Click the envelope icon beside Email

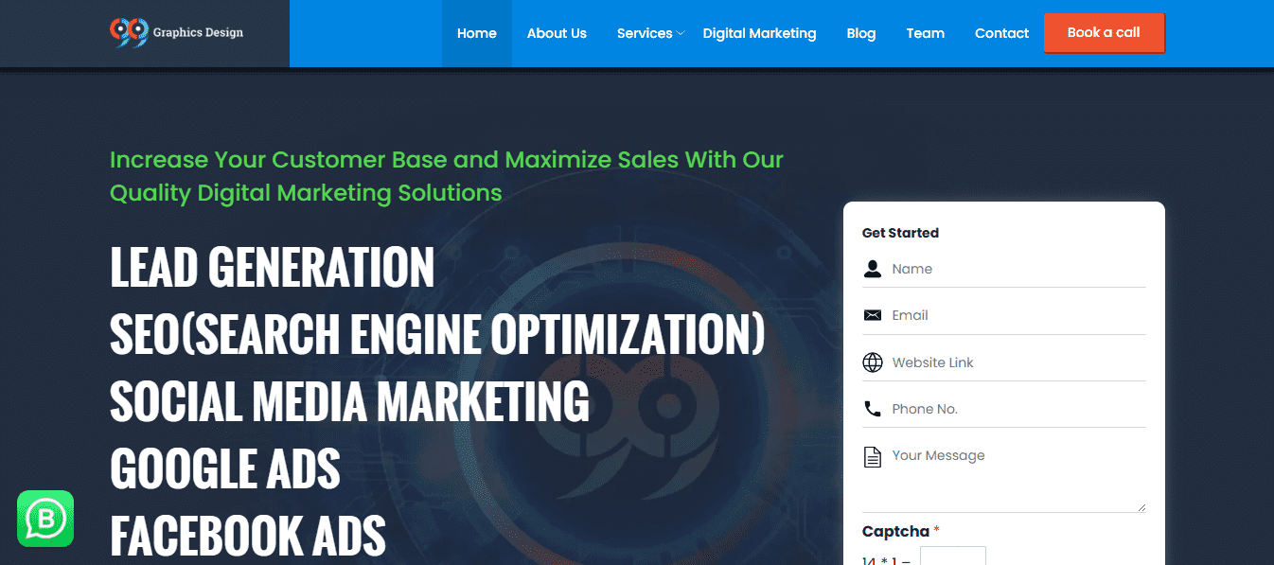coord(872,315)
